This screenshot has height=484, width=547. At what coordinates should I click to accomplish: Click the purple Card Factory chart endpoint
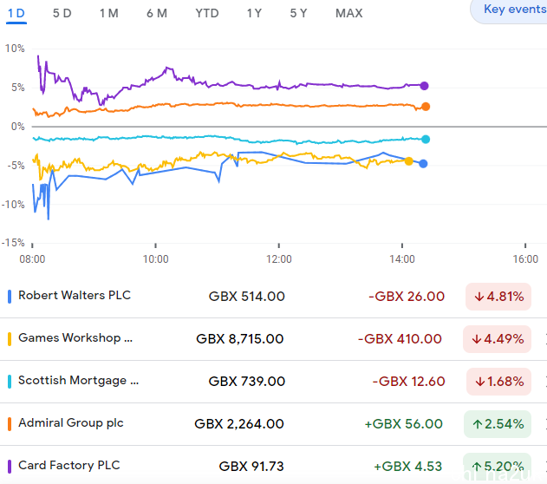click(x=424, y=86)
